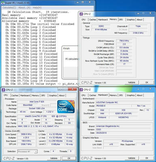Viewport: 156px width, 162px height.
Task: Open Graphics tab in Mainboard window
Action: click(x=130, y=95)
